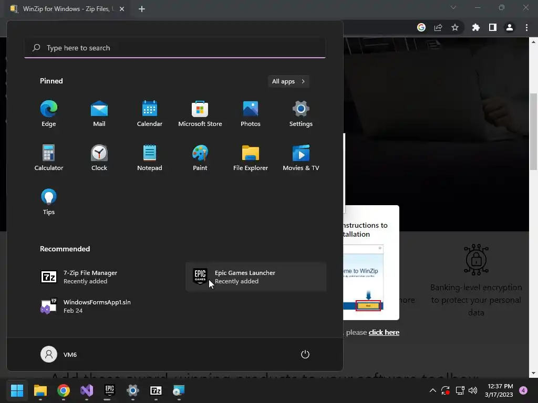Open the update sync tray icon
The height and width of the screenshot is (403, 538).
pyautogui.click(x=446, y=390)
